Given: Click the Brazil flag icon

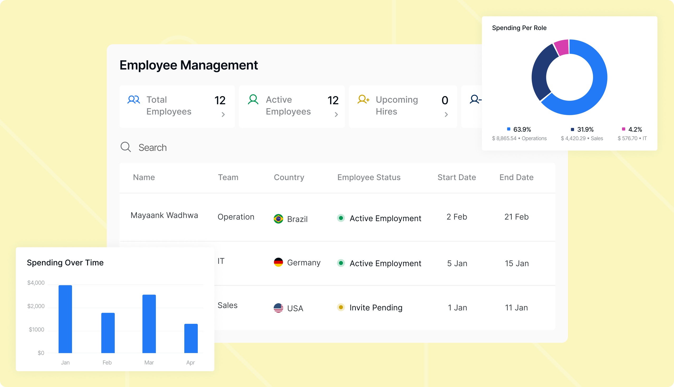Looking at the screenshot, I should coord(278,219).
